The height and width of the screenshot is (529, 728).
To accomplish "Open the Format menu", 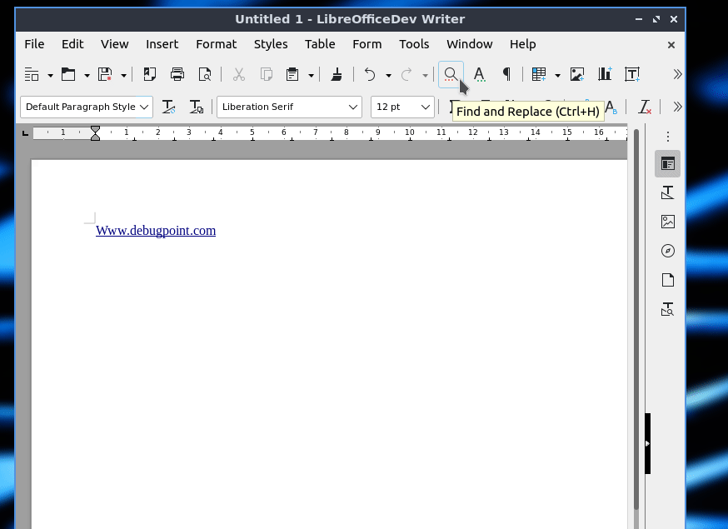I will click(x=217, y=44).
